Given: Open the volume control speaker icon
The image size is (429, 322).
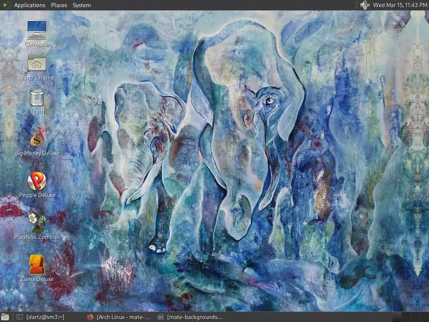Looking at the screenshot, I should pyautogui.click(x=365, y=5).
